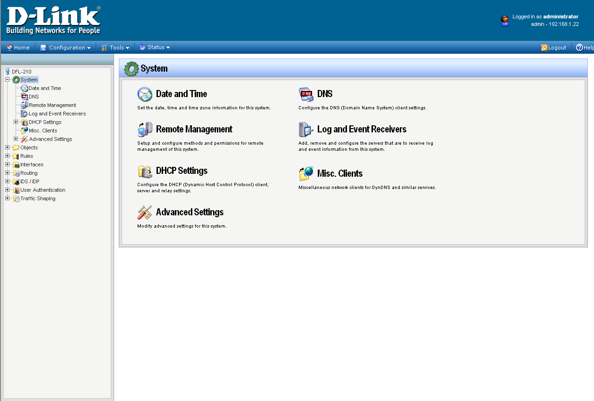This screenshot has height=401, width=594.
Task: Expand the Rules tree node
Action: click(x=8, y=156)
